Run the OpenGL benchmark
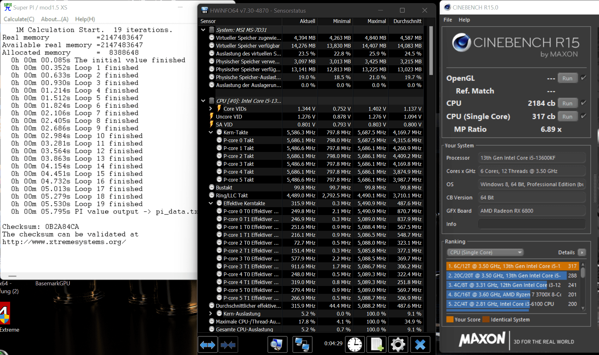 click(x=567, y=78)
